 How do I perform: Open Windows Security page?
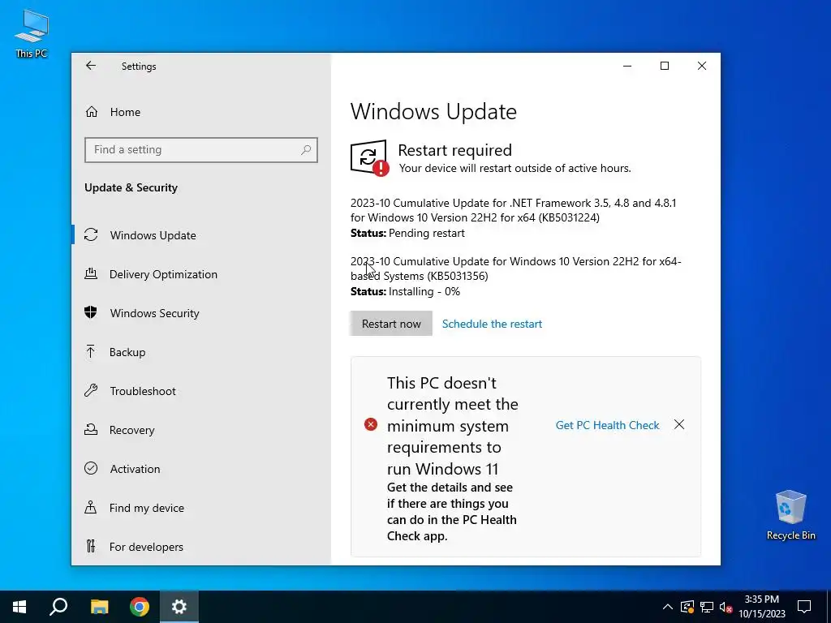pyautogui.click(x=201, y=312)
